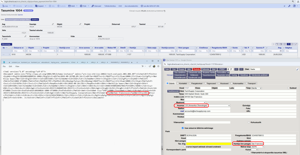The image size is (300, 155).
Task: Open table settings wrench above grid
Action: click(296, 44)
